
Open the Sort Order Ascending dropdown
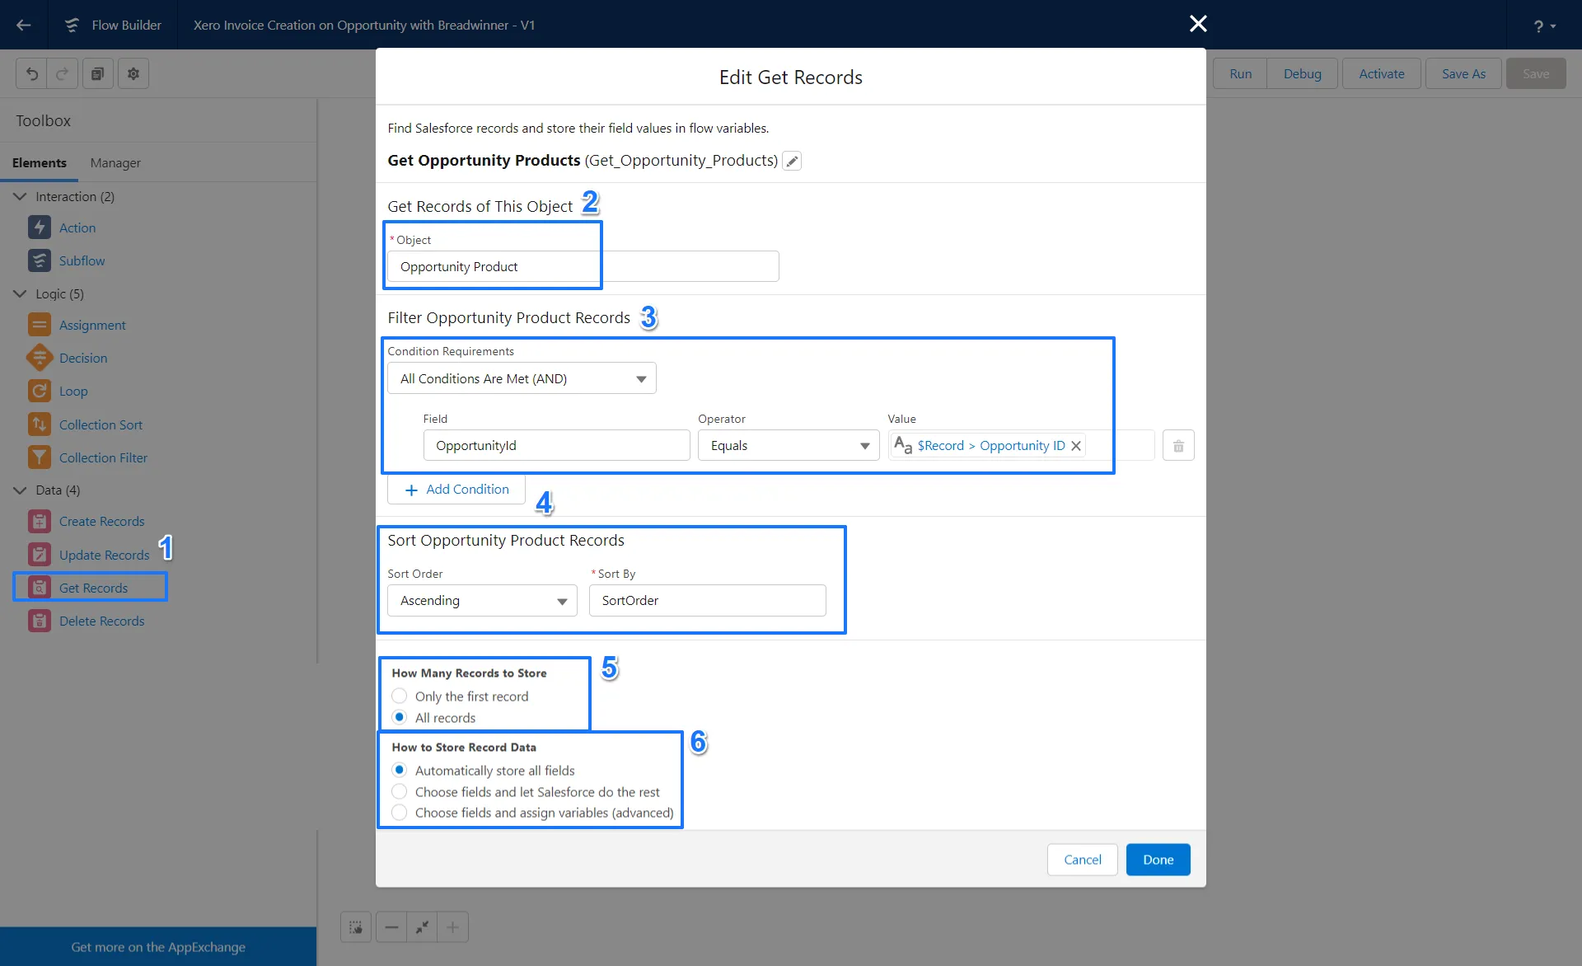[482, 601]
